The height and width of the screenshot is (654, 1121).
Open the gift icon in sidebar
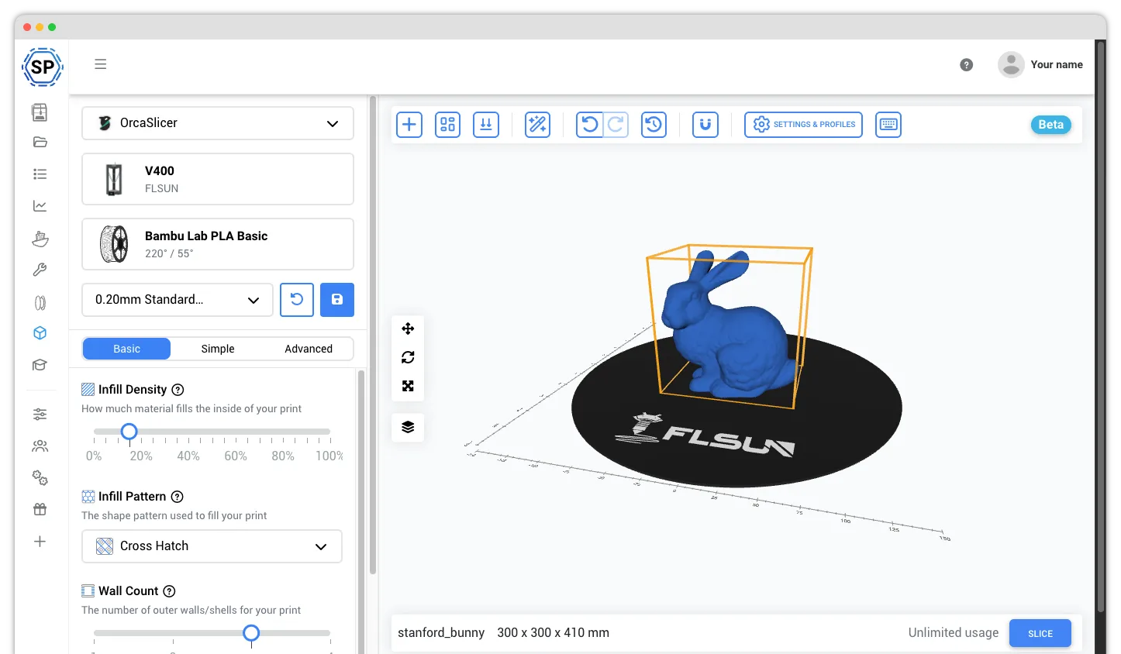tap(40, 509)
